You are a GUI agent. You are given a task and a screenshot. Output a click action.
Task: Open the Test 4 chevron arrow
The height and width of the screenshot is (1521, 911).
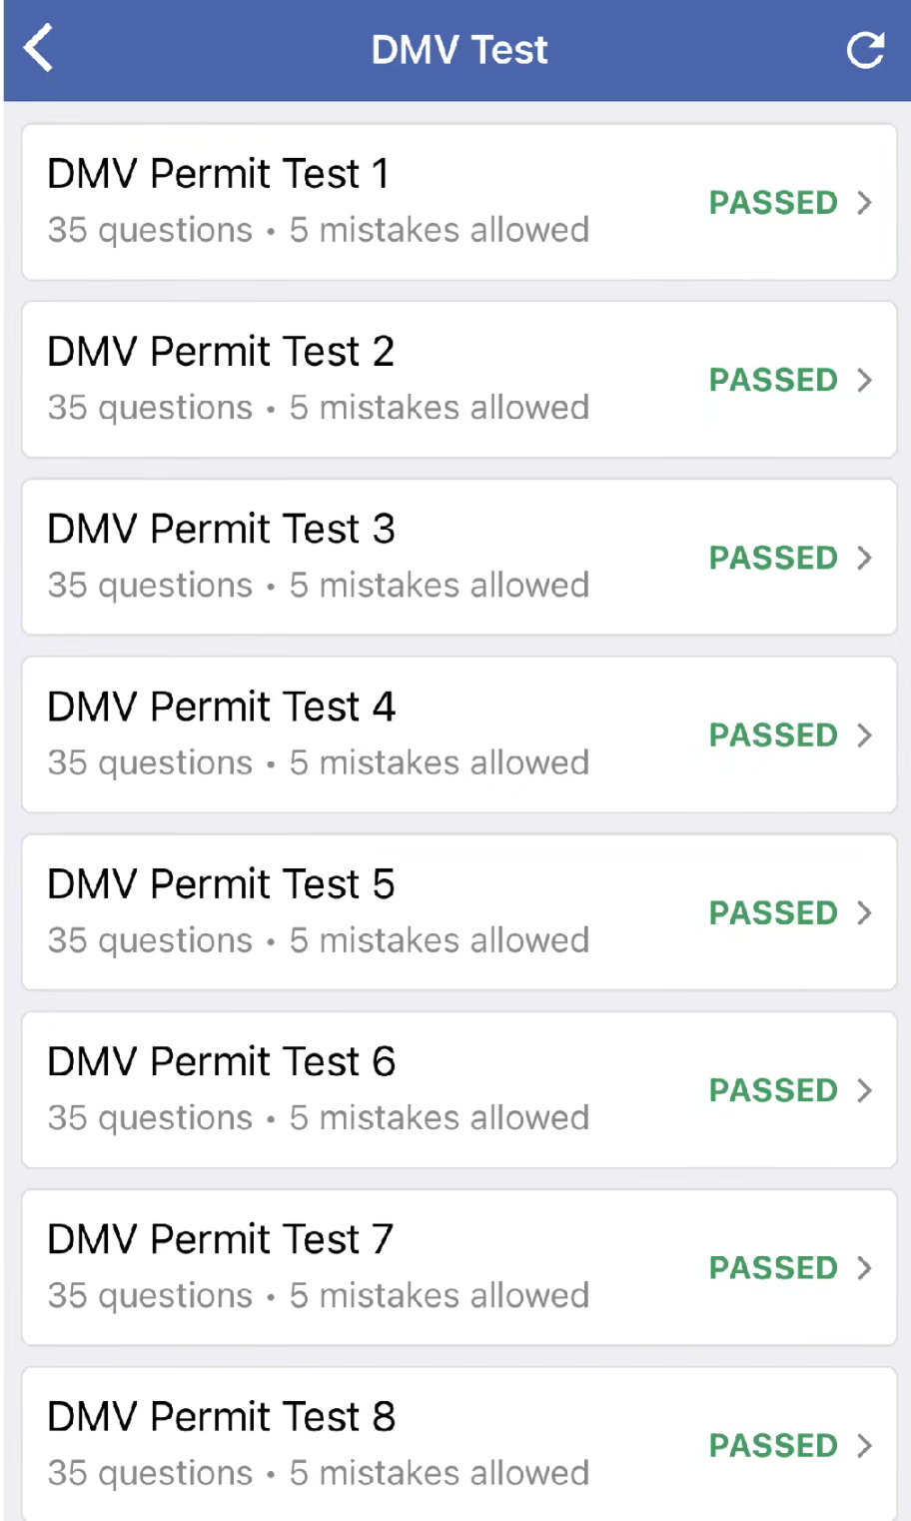click(865, 736)
